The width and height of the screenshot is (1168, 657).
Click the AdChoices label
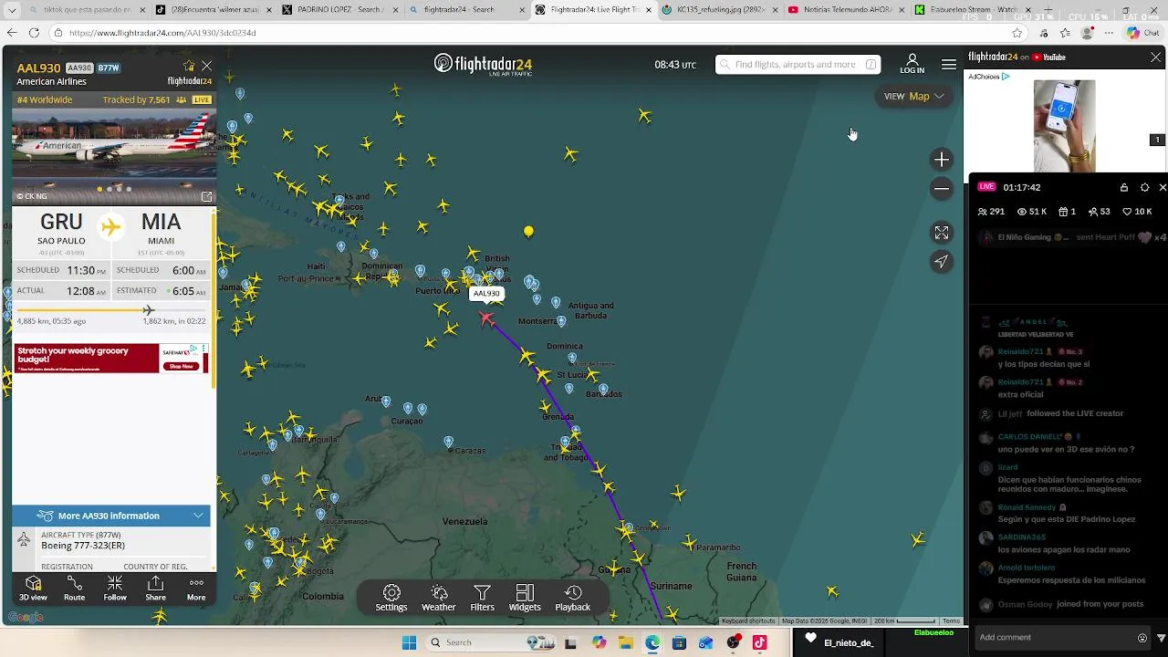(x=988, y=77)
